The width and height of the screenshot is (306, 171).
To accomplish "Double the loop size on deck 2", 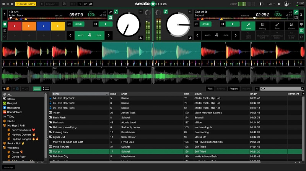I will [236, 35].
